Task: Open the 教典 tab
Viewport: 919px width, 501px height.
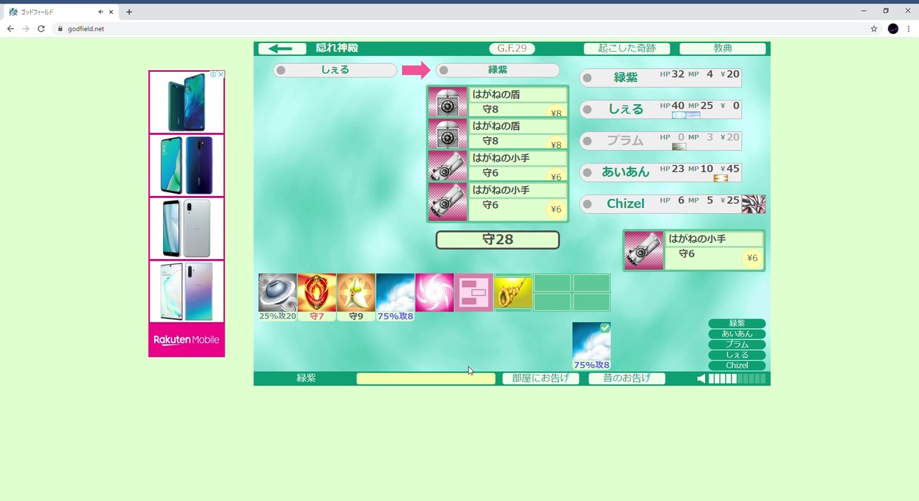Action: (x=722, y=49)
